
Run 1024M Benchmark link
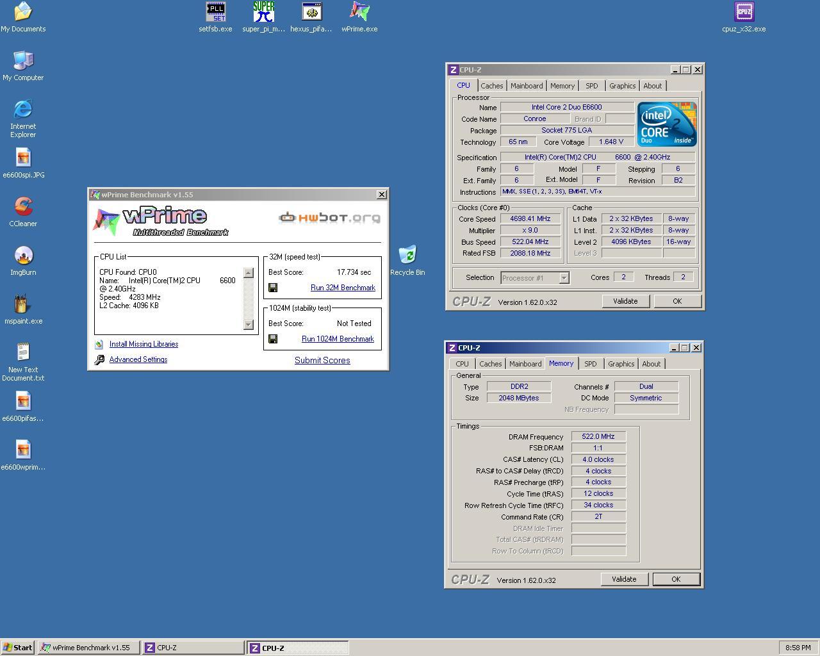(338, 339)
